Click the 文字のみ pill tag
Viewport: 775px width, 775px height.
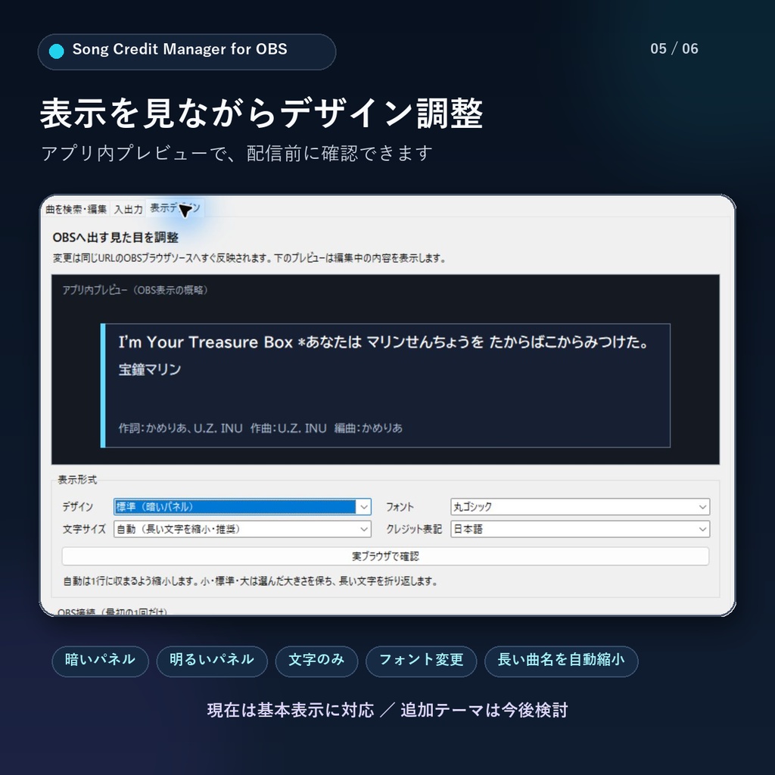[x=316, y=661]
